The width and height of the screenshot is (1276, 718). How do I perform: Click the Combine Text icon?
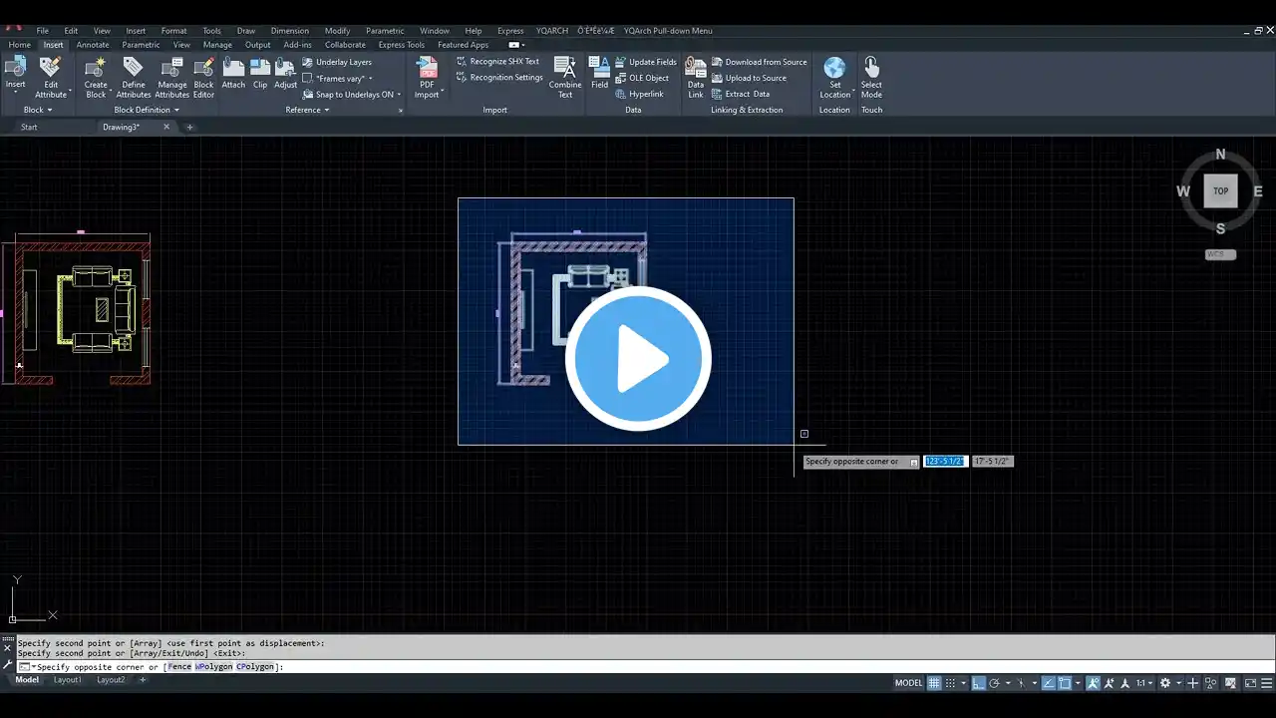(x=565, y=76)
